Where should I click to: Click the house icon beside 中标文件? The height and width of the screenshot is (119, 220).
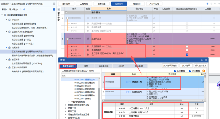point(9,20)
